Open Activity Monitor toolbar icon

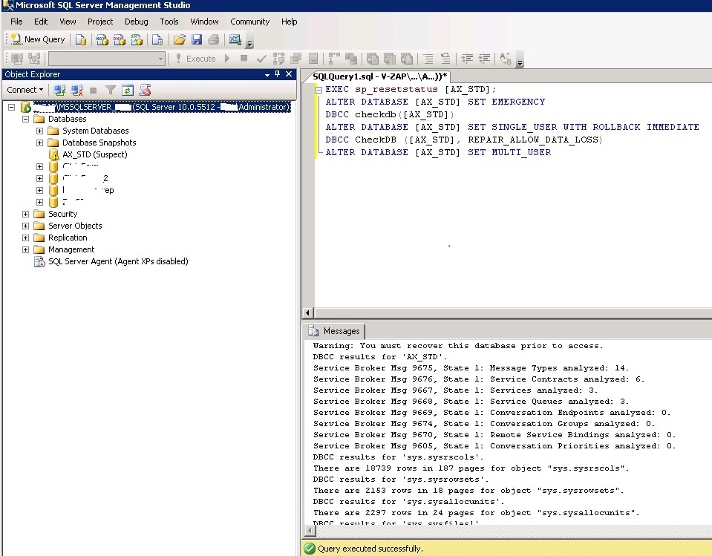click(x=235, y=39)
